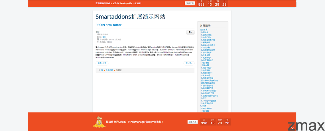Open the SJ Instagram sidebar link
This screenshot has width=325, height=131.
208,101
